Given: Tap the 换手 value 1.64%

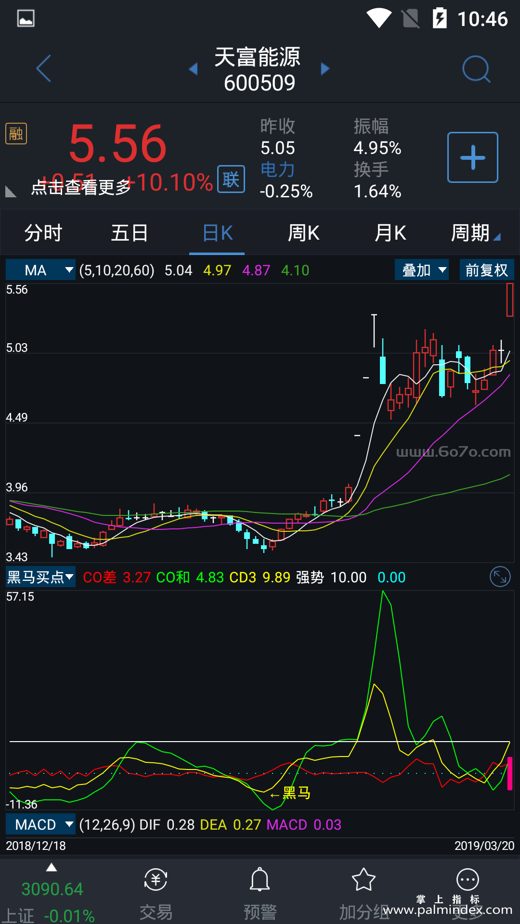Looking at the screenshot, I should (377, 191).
